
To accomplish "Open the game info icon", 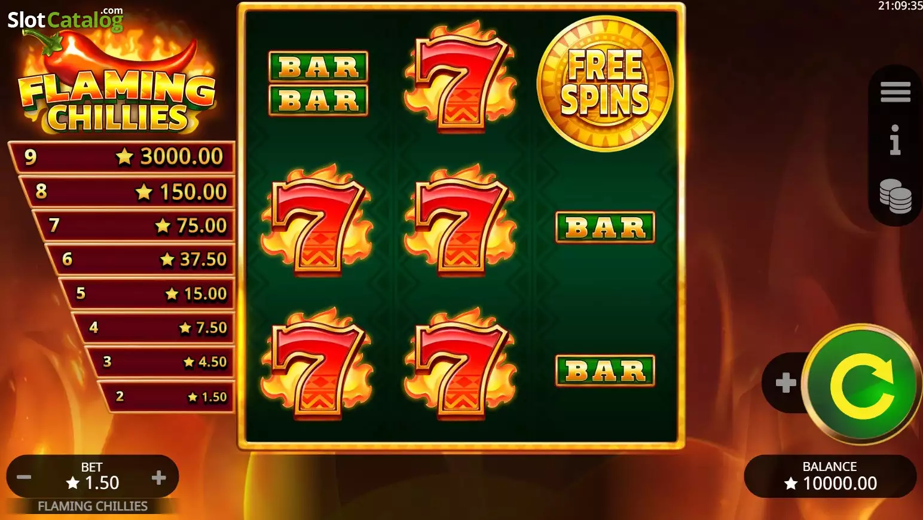I will (894, 140).
